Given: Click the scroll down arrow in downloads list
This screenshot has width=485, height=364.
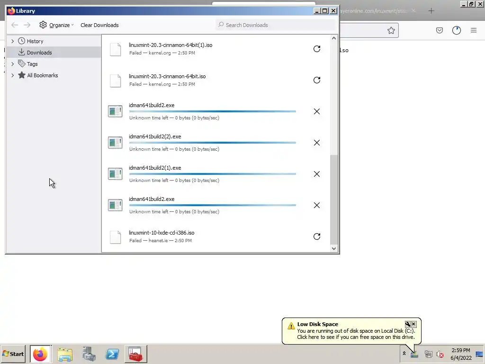Looking at the screenshot, I should tap(334, 248).
